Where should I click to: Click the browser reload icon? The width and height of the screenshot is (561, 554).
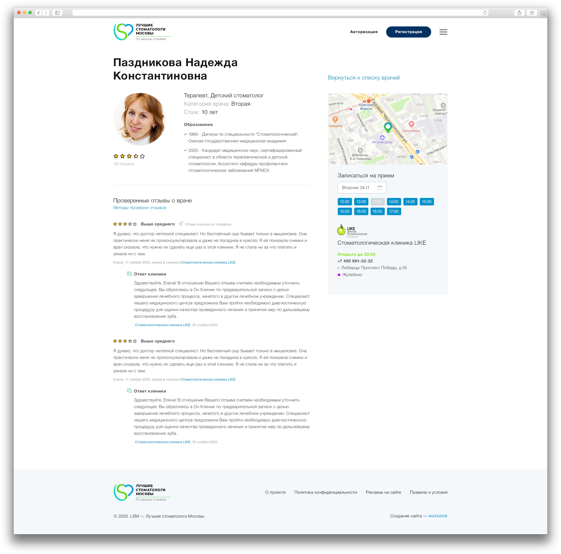(x=485, y=13)
